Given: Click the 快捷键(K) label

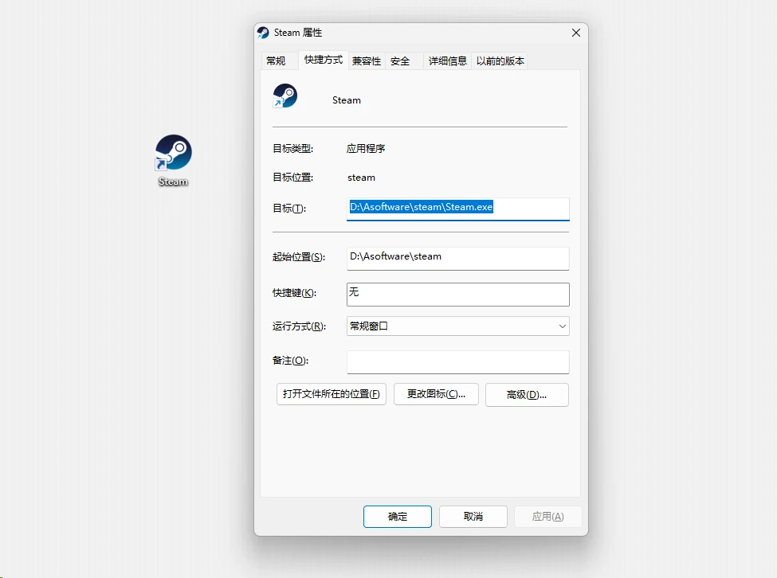Looking at the screenshot, I should point(294,293).
